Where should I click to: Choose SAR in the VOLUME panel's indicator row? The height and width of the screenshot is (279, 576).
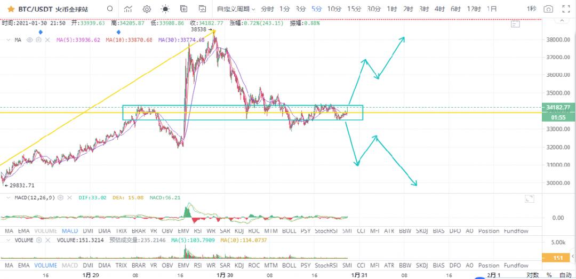click(225, 266)
